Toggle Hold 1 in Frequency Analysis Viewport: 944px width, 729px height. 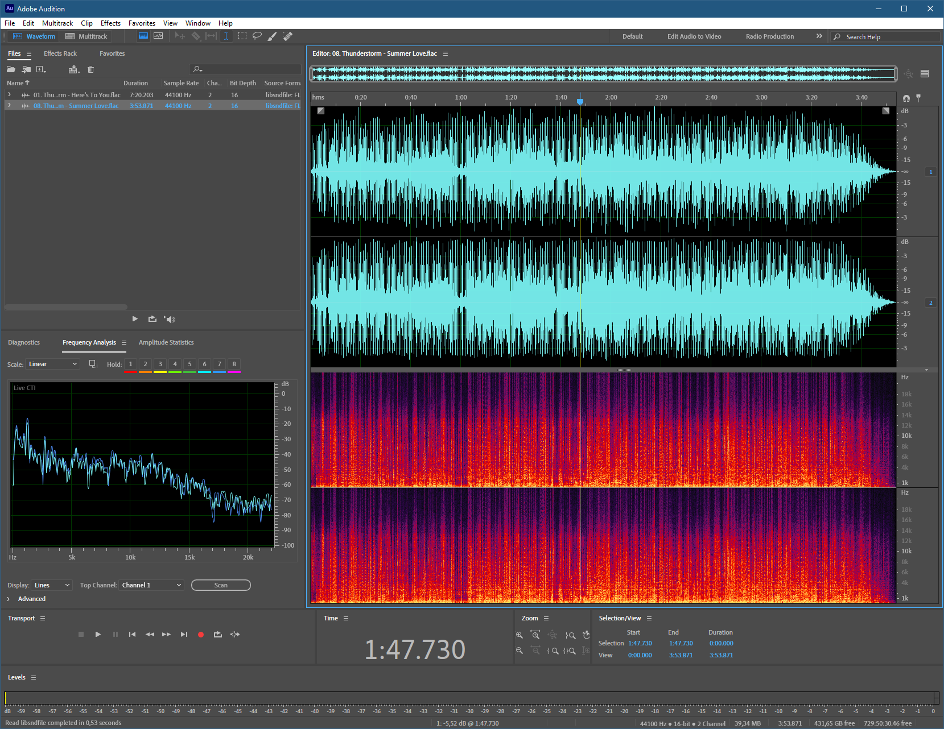coord(130,364)
